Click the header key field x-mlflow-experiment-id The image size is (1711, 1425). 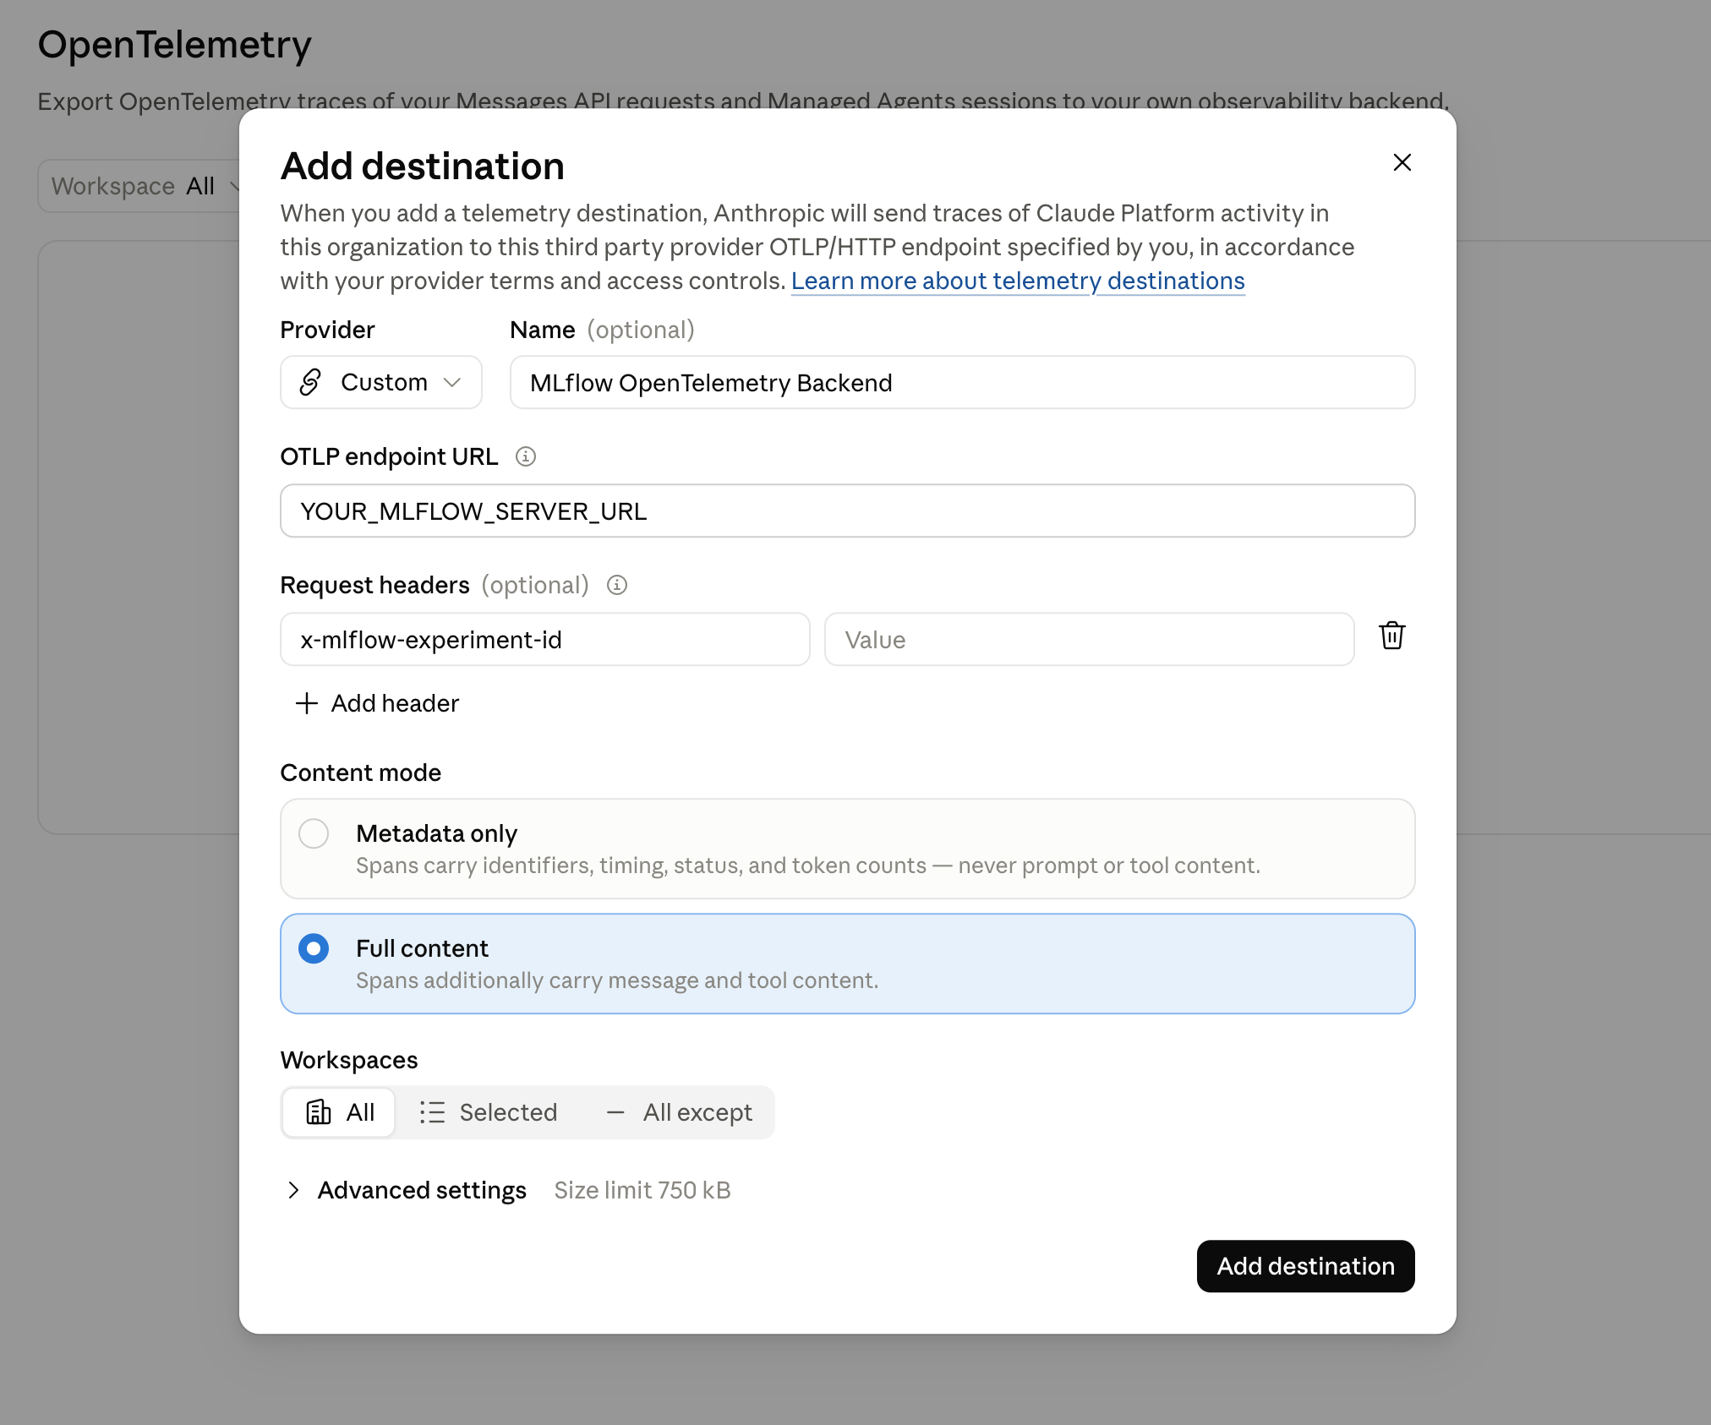click(x=545, y=640)
